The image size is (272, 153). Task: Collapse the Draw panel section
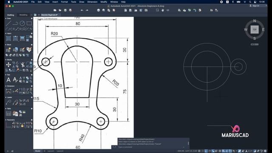point(6,18)
